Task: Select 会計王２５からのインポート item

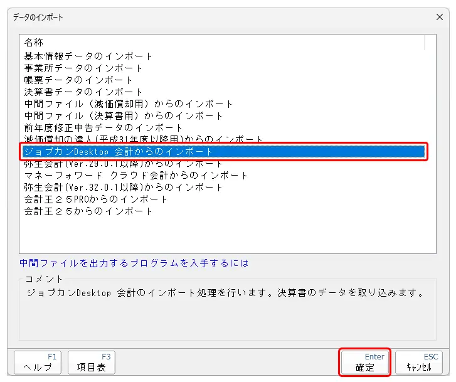Action: [88, 211]
